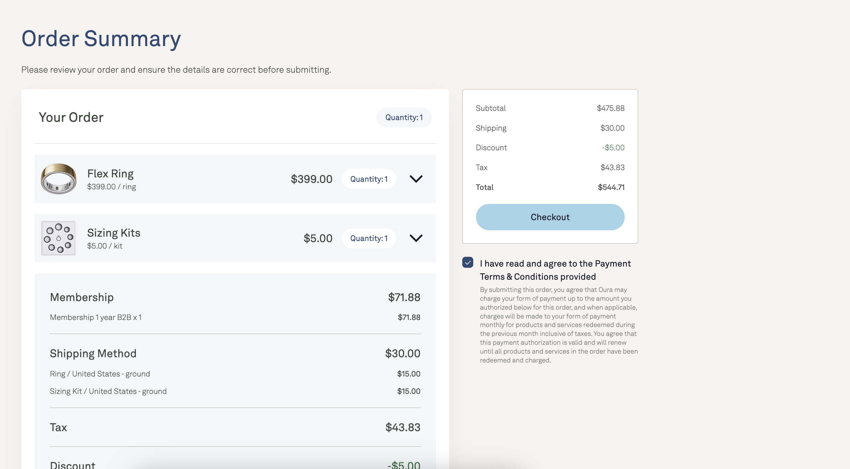Screen dimensions: 850x469
Task: Open the Sizing Kits product image
Action: point(58,238)
